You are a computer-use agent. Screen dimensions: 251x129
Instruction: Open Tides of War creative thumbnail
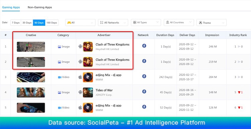(x=31, y=92)
